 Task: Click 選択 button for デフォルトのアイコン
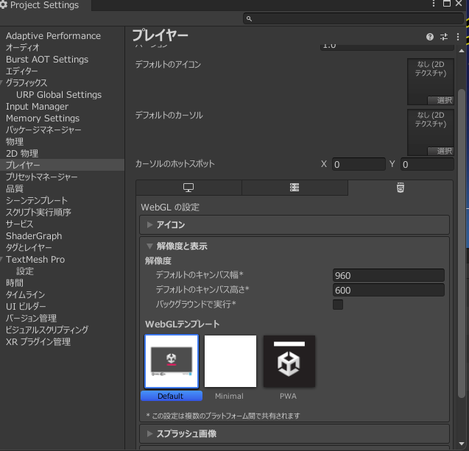tap(440, 100)
